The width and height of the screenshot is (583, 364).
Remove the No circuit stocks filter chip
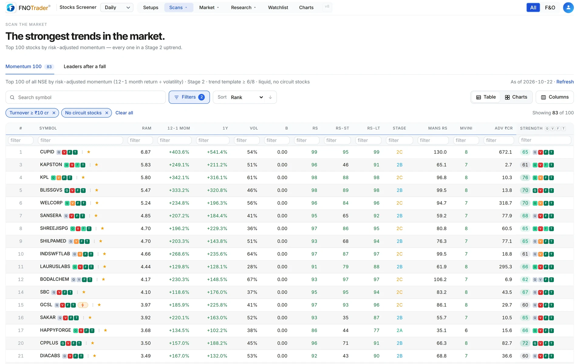click(x=107, y=113)
